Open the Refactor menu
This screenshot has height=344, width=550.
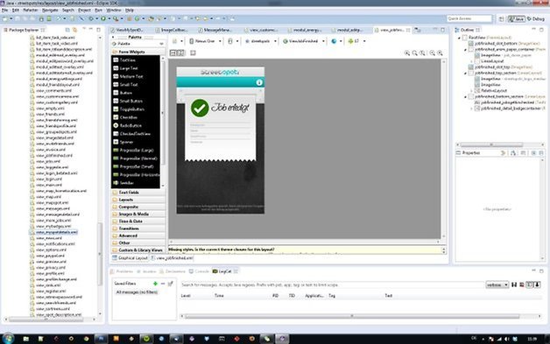click(31, 11)
